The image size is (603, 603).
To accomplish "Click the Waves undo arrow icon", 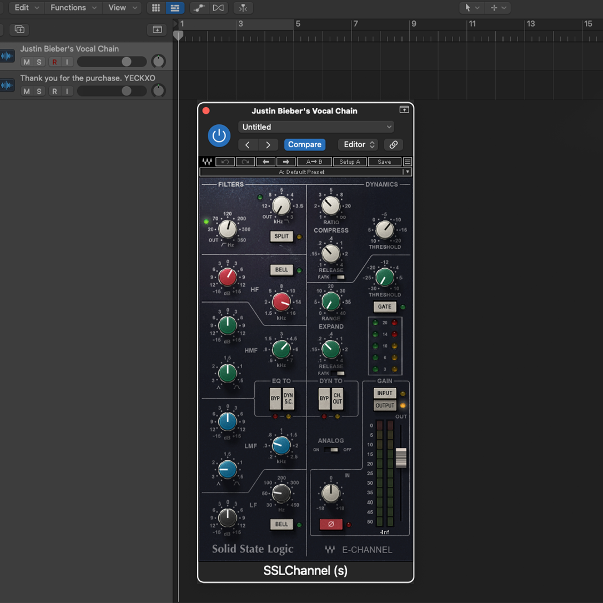I will 225,162.
